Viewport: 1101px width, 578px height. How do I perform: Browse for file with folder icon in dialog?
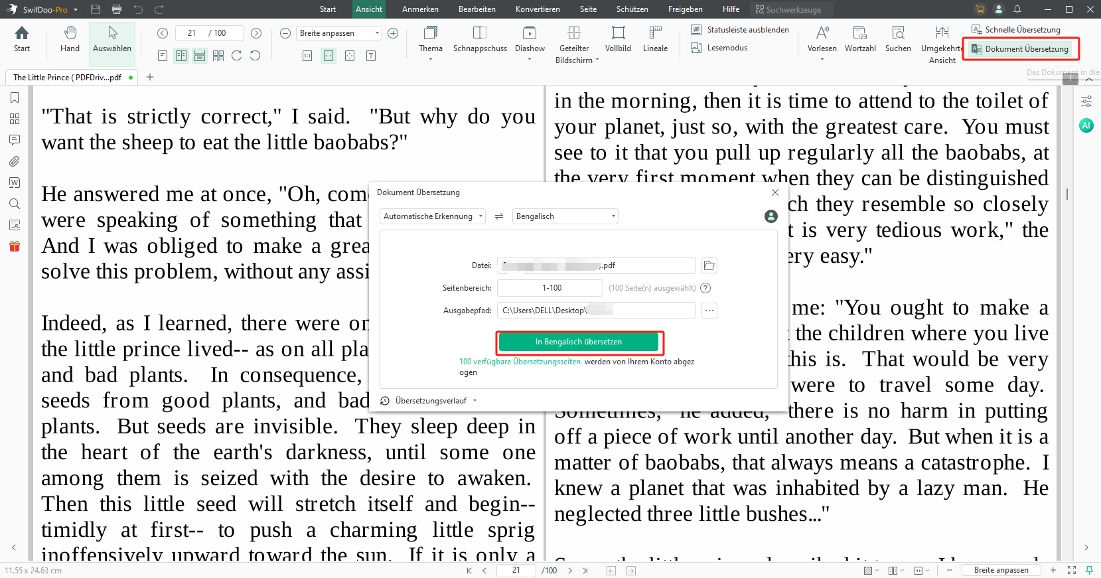click(x=709, y=265)
